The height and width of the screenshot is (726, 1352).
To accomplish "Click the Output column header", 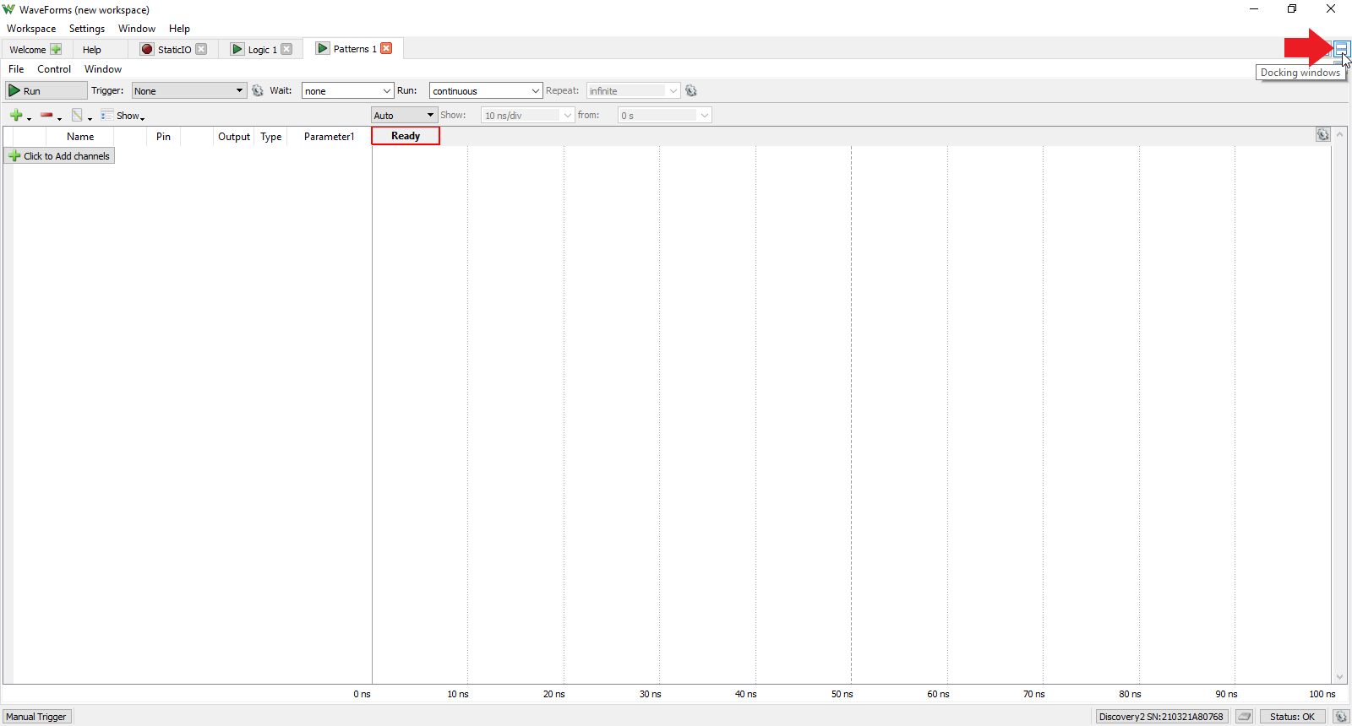I will (x=234, y=137).
